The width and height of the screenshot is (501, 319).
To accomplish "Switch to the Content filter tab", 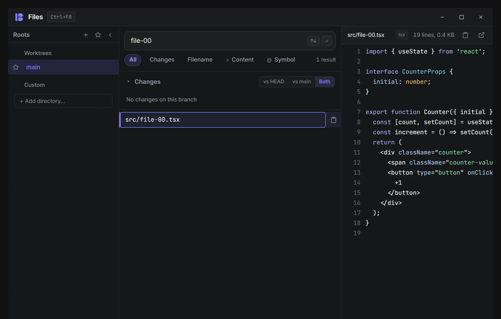I will 240,60.
